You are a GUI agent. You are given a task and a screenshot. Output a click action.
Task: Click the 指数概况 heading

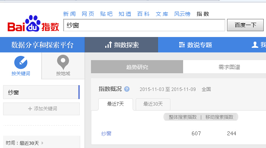[110, 89]
